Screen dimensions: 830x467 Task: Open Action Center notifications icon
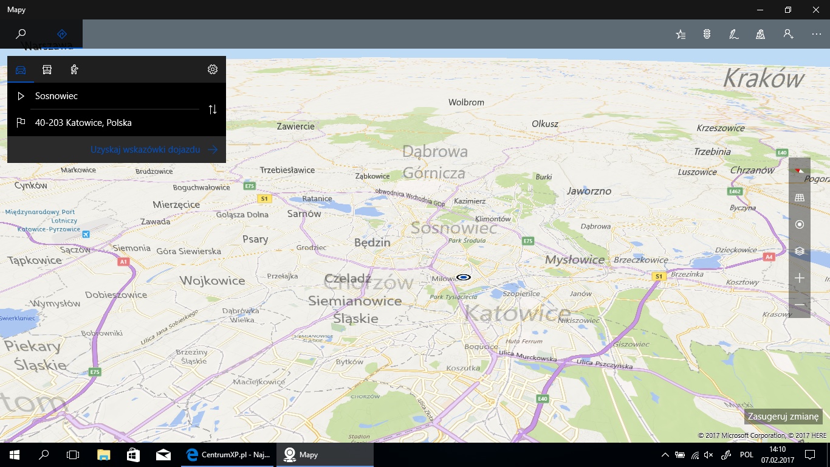[809, 455]
